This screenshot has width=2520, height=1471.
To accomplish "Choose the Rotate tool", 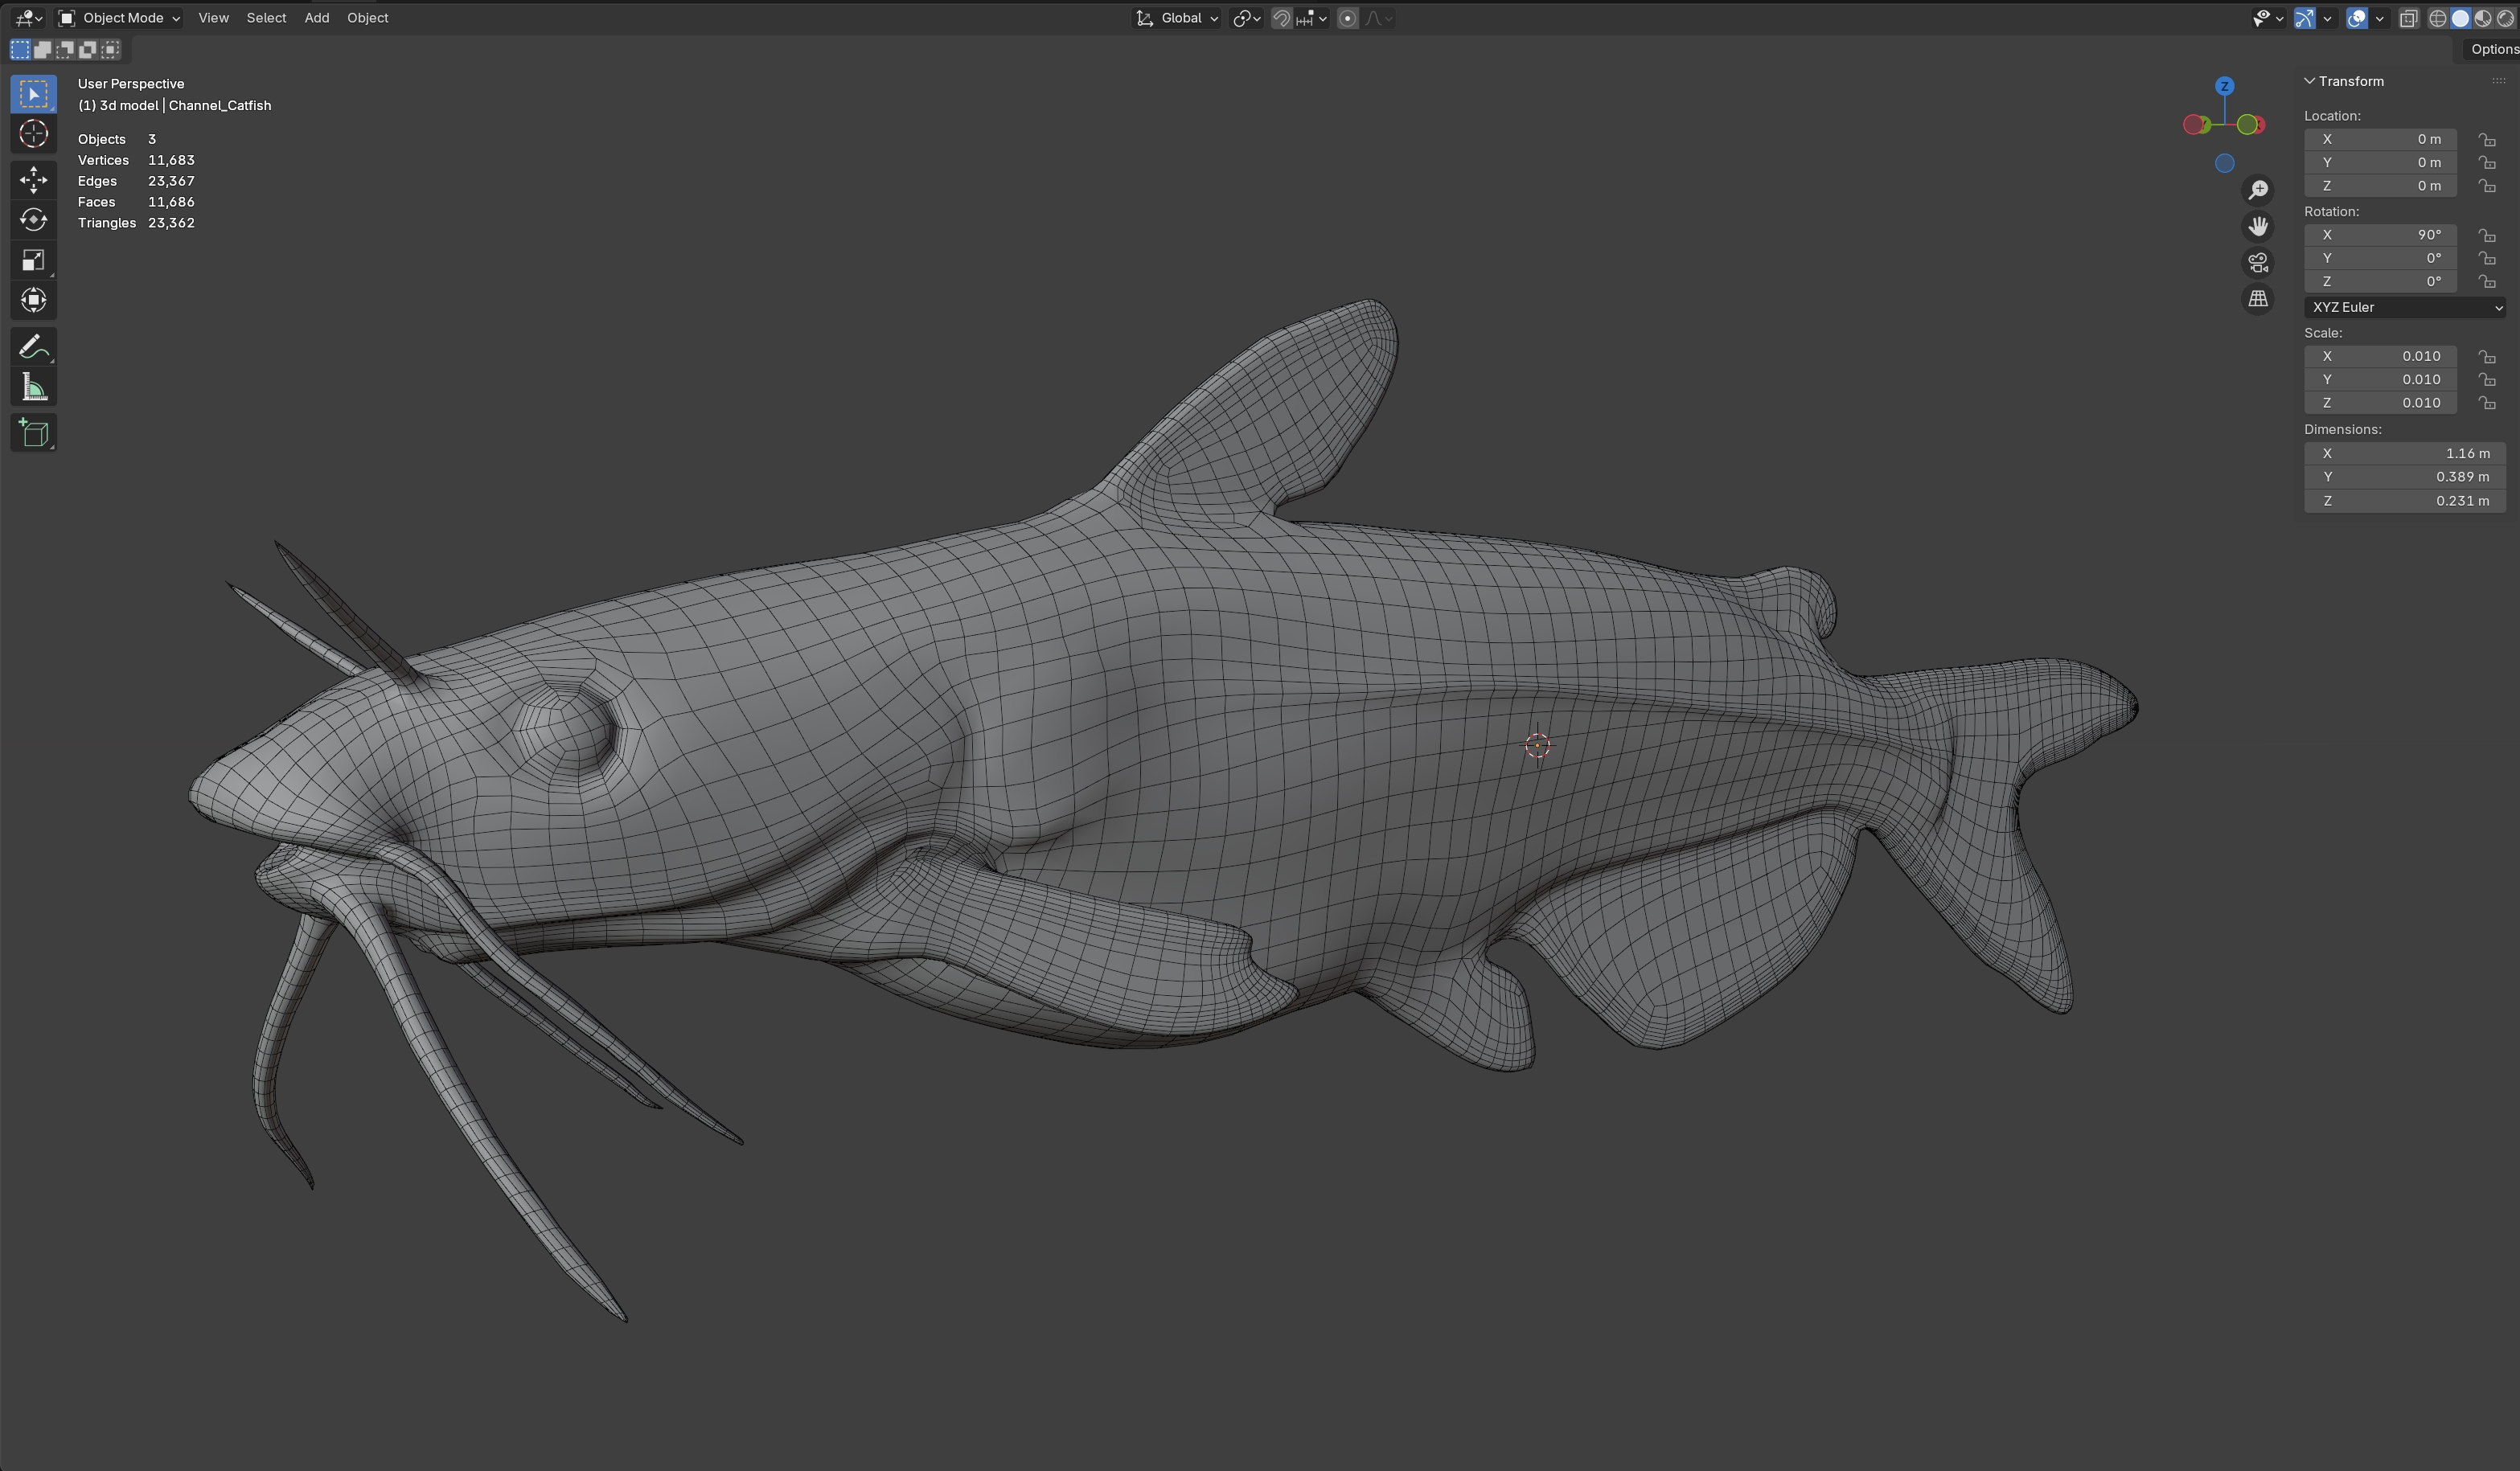I will [x=33, y=219].
